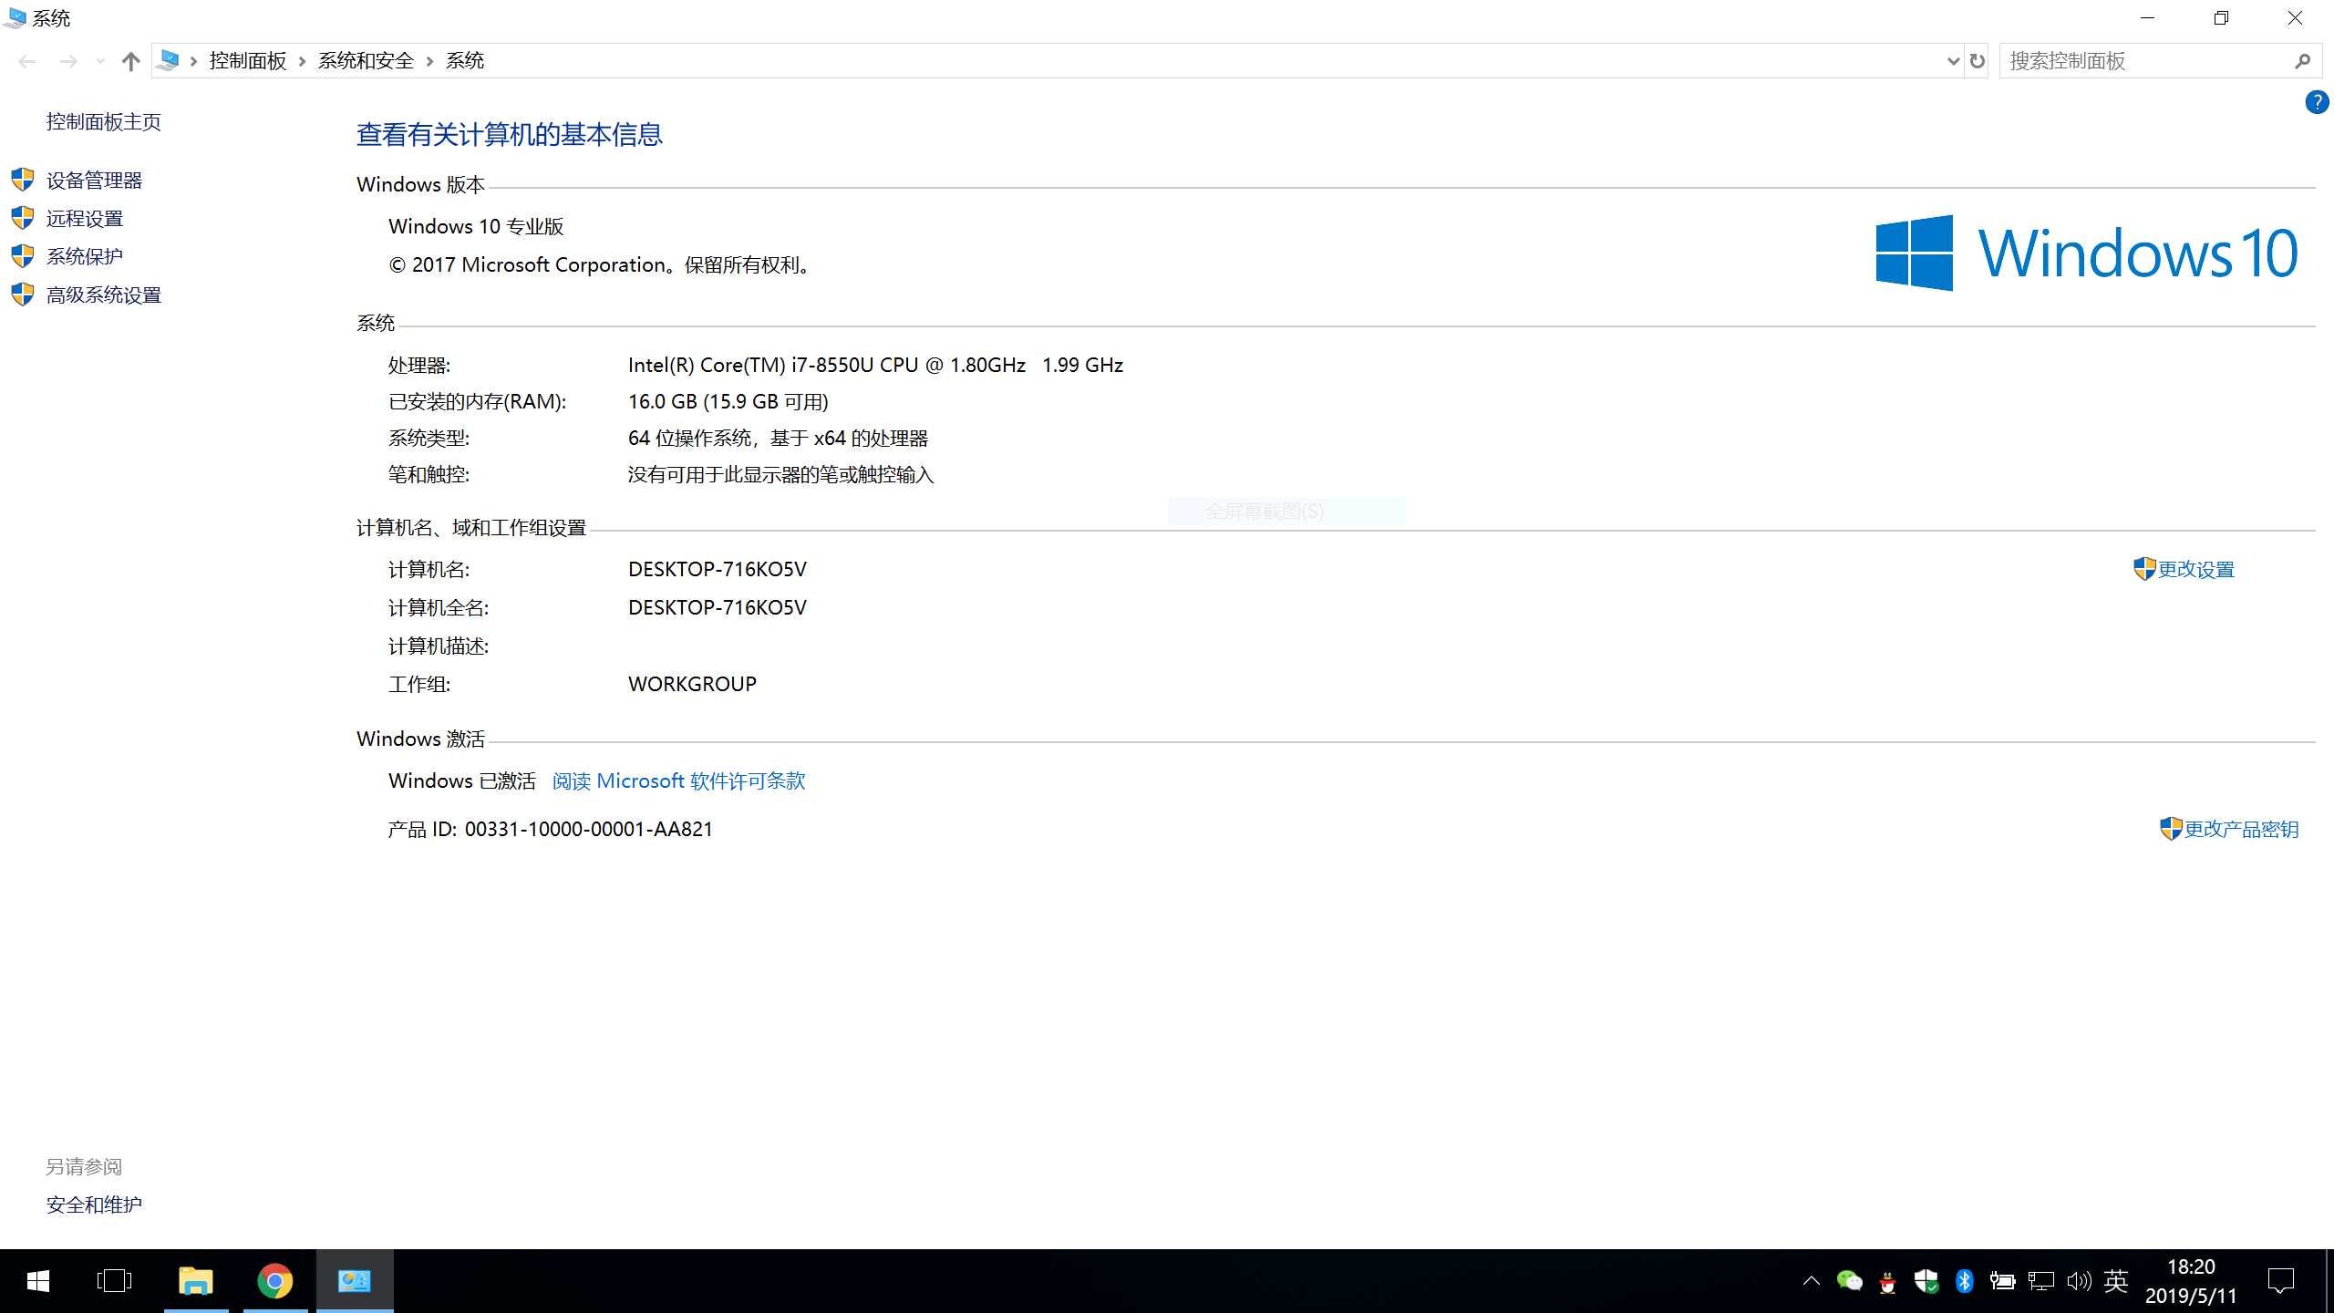Open address bar history dropdown

pos(1952,61)
